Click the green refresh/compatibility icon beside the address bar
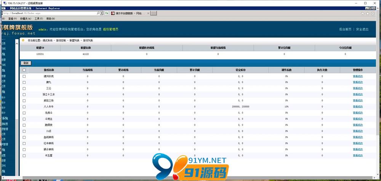This screenshot has height=181, width=381. 107,13
